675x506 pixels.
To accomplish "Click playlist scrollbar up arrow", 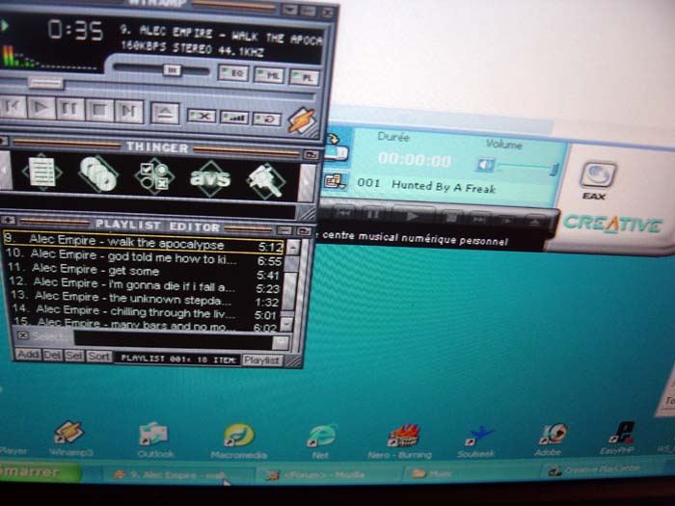I will 293,247.
